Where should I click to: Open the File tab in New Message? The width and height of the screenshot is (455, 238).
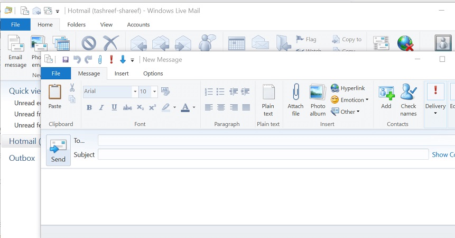[55, 74]
